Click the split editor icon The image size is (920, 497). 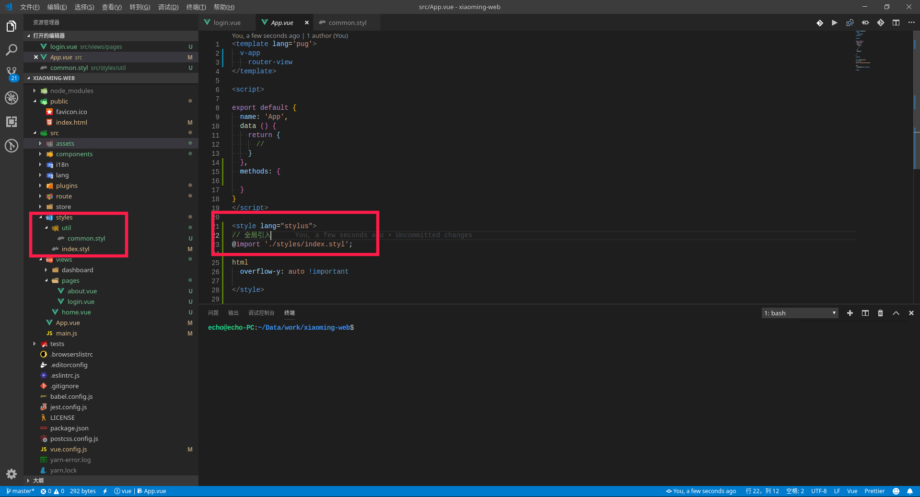[896, 23]
